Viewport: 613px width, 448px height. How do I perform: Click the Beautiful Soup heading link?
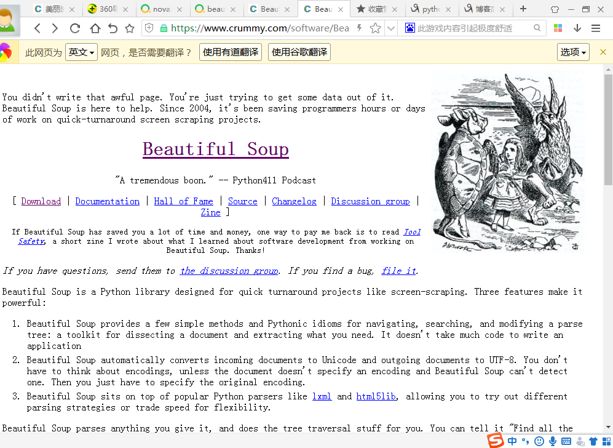(x=216, y=149)
